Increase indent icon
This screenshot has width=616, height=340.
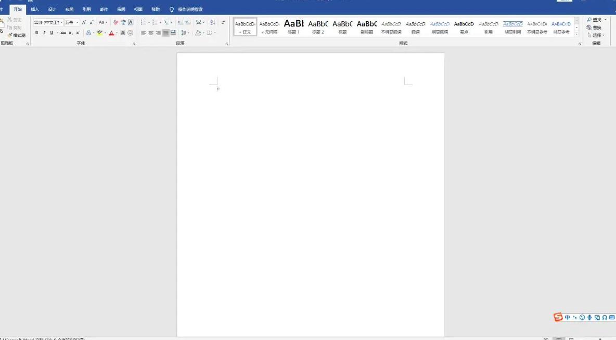[x=188, y=22]
